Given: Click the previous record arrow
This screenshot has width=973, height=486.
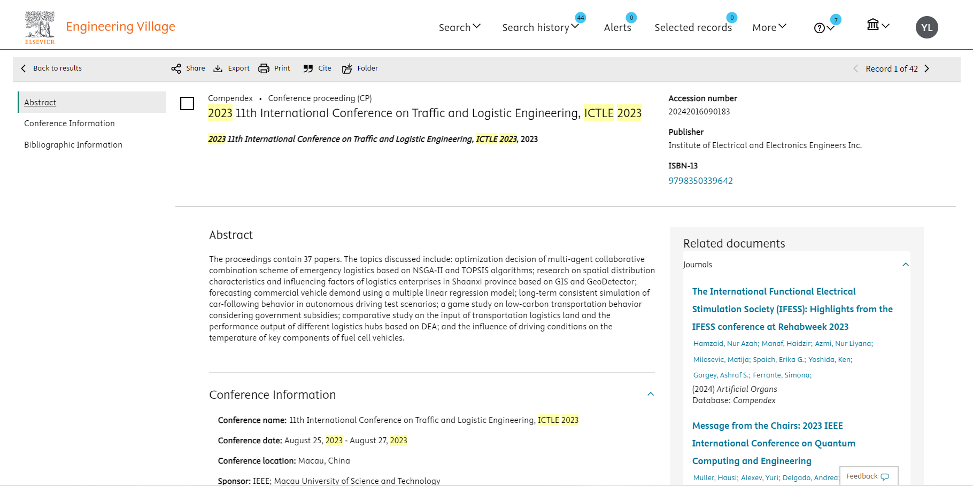Looking at the screenshot, I should 855,68.
